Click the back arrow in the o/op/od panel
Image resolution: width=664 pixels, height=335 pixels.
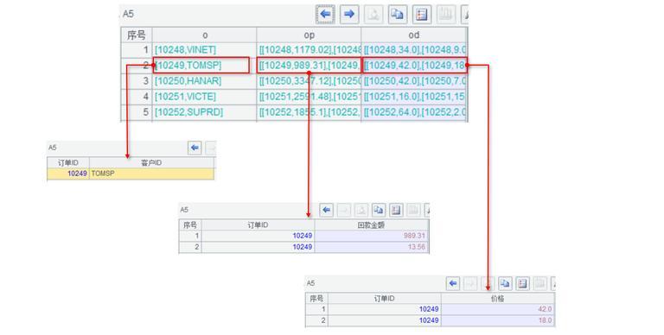[x=325, y=15]
